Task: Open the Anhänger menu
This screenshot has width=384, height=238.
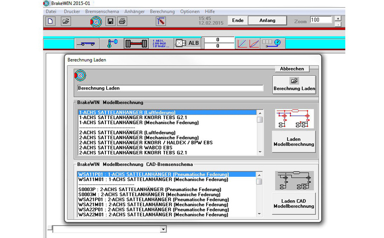Action: [x=135, y=12]
